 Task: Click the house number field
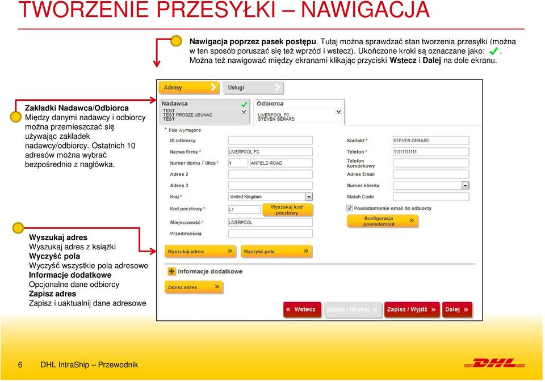(238, 163)
